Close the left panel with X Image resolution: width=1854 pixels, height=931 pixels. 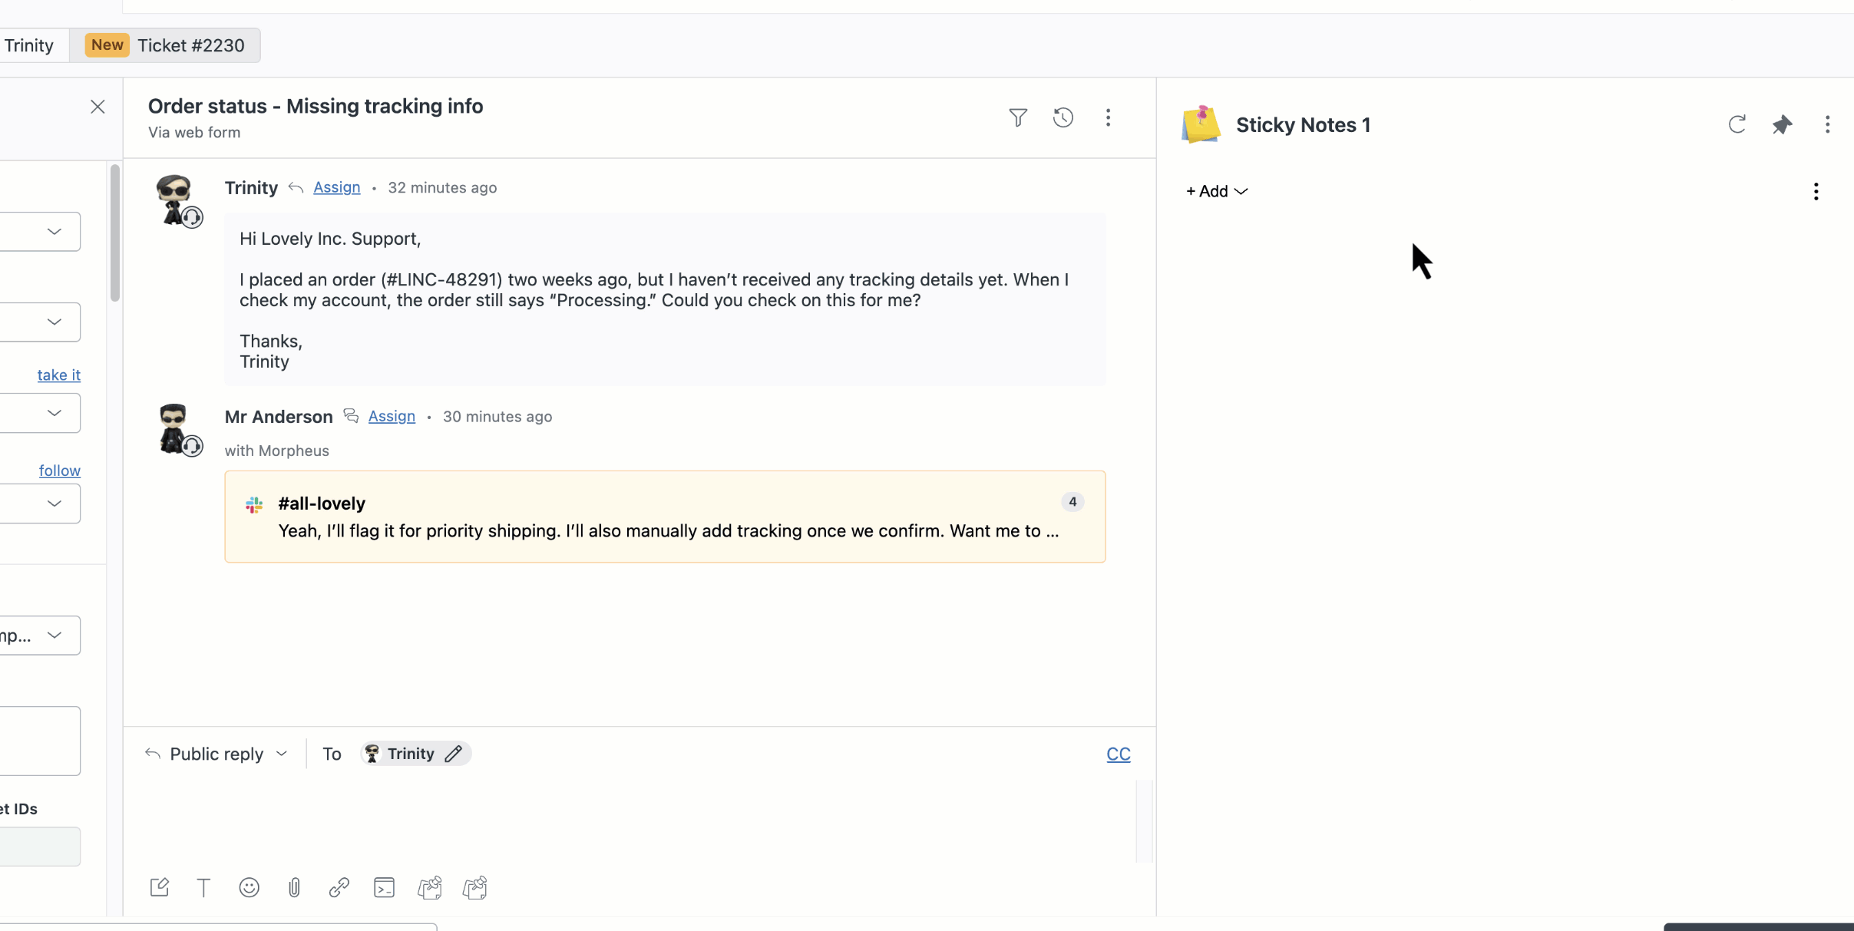pyautogui.click(x=97, y=107)
